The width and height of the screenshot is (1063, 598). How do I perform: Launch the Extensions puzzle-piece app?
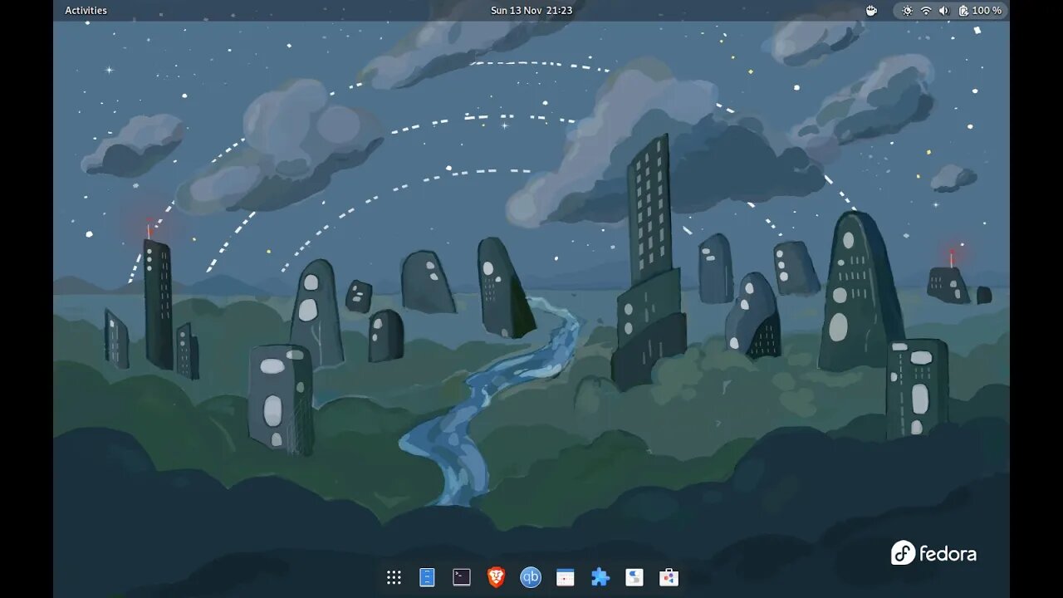pyautogui.click(x=600, y=577)
